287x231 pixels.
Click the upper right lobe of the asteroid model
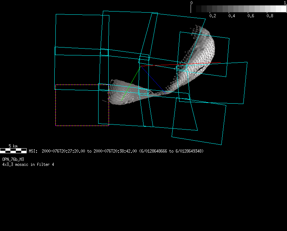pyautogui.click(x=201, y=50)
